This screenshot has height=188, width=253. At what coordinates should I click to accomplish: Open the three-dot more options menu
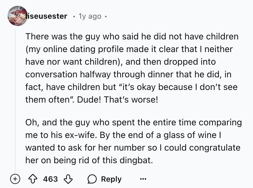143,179
